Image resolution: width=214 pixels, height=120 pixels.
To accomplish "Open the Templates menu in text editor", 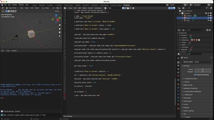I will pos(98,8).
